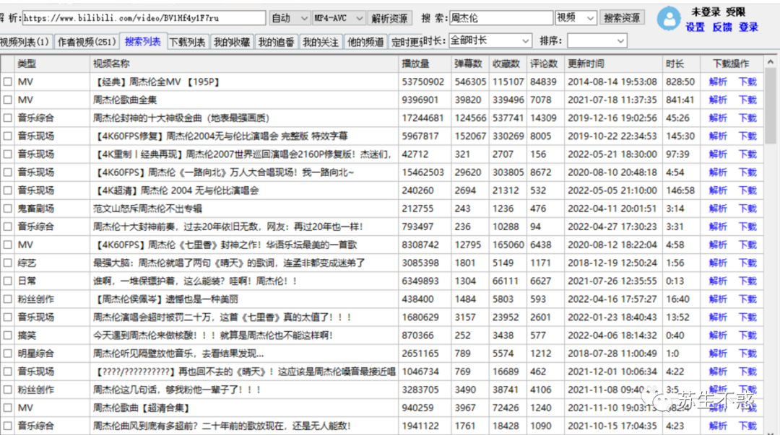Open the 自动 quality dropdown

pyautogui.click(x=290, y=18)
